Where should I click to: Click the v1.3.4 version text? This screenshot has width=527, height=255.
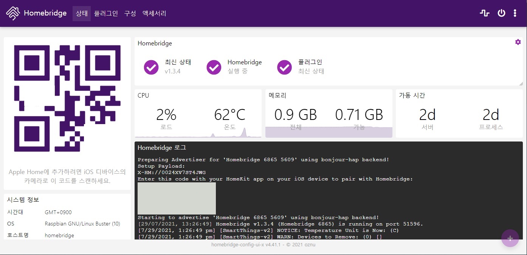(172, 71)
